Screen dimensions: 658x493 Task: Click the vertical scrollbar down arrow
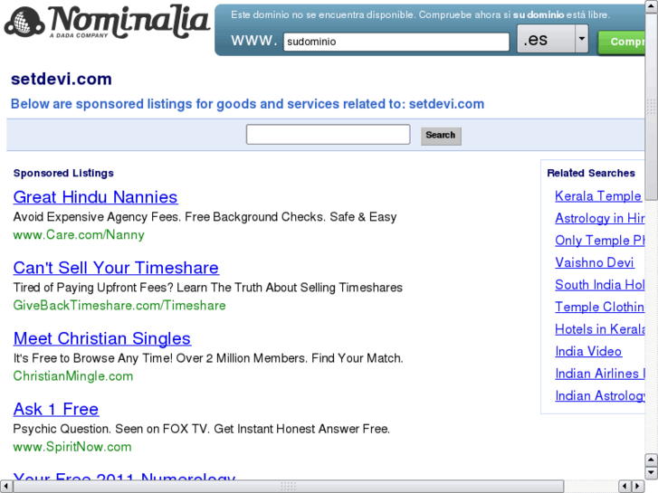pos(651,473)
